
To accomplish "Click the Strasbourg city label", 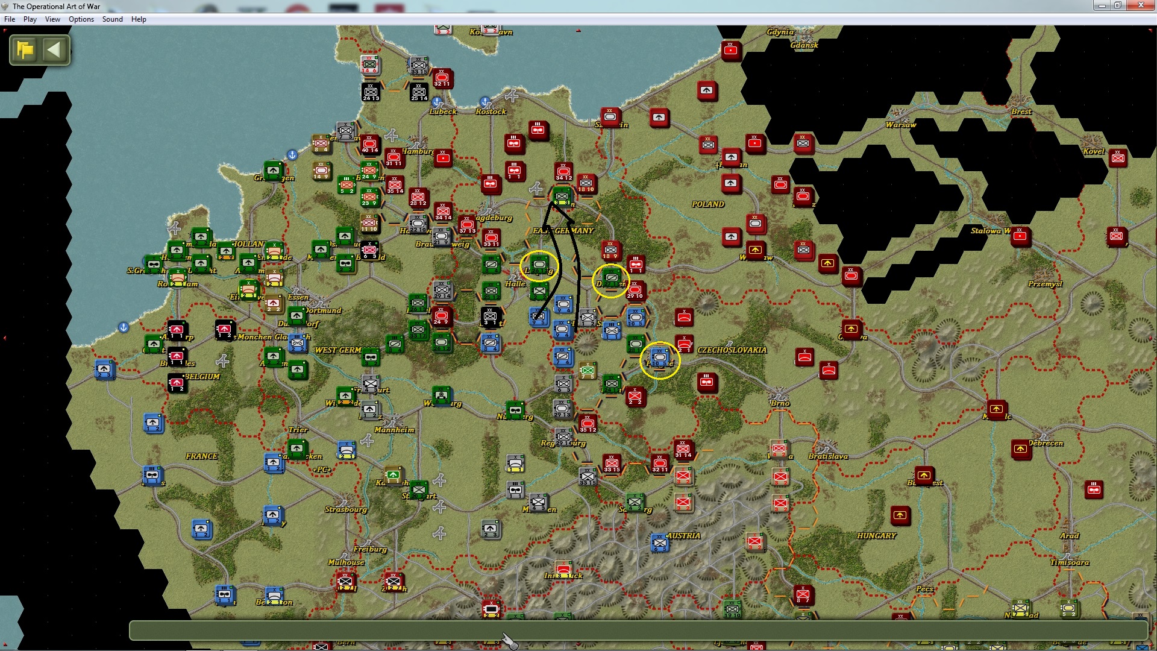I will click(x=346, y=509).
